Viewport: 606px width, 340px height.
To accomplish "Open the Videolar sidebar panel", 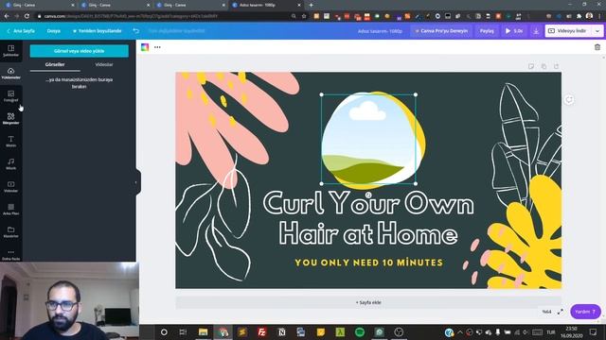I will 10,187.
